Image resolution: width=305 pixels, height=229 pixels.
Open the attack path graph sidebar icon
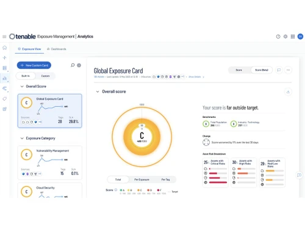point(5,89)
